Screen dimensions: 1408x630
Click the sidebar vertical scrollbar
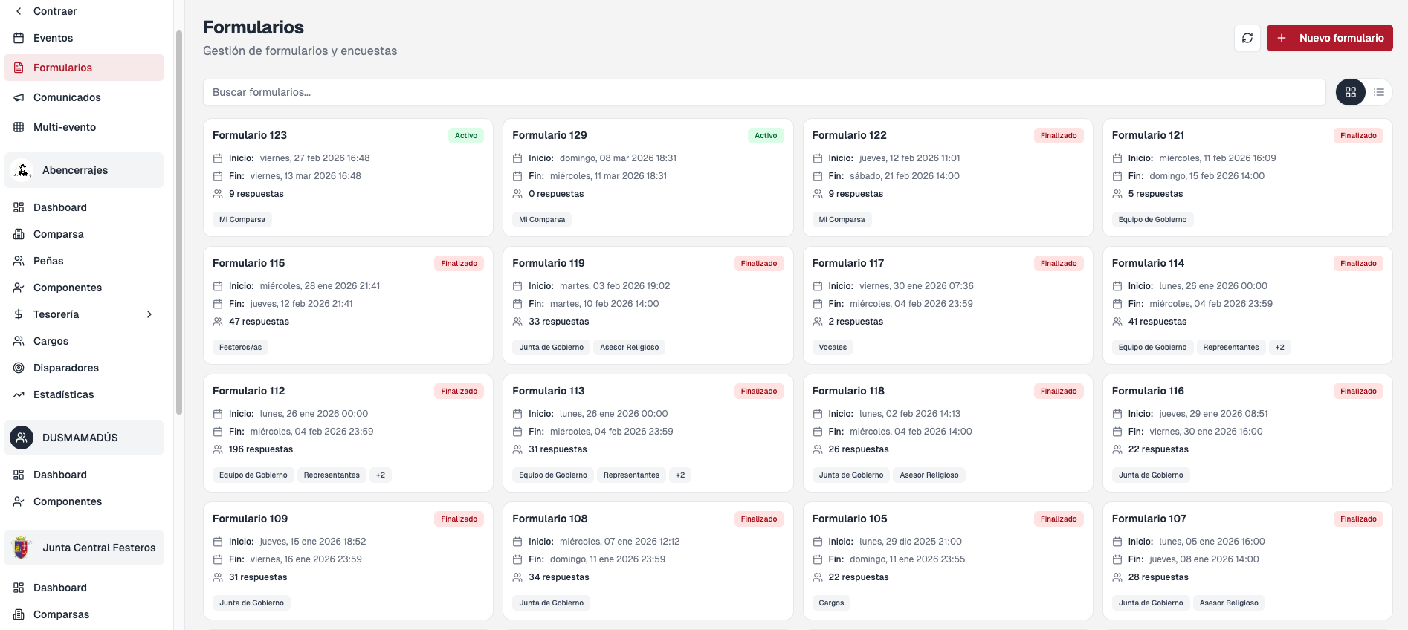pos(178,223)
